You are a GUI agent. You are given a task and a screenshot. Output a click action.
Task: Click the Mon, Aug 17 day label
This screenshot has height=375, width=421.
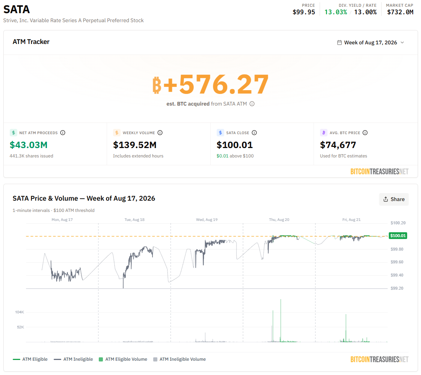click(62, 220)
